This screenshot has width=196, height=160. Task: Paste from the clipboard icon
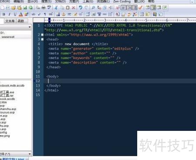pos(68,7)
